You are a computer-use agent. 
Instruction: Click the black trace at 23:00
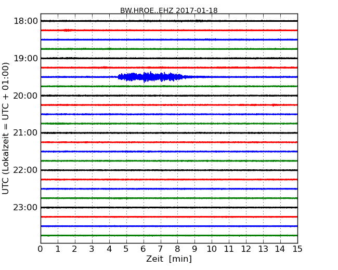[x=169, y=208]
